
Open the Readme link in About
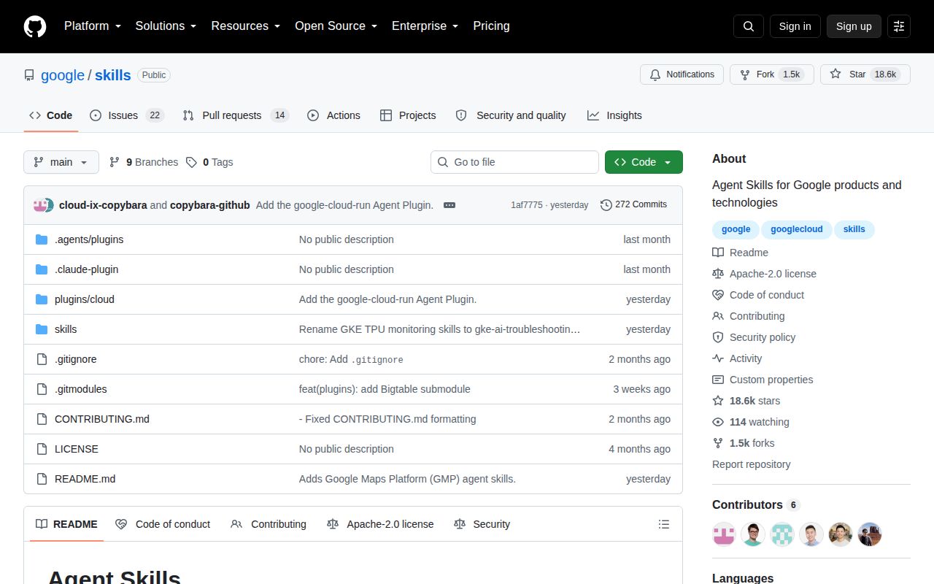pyautogui.click(x=741, y=253)
